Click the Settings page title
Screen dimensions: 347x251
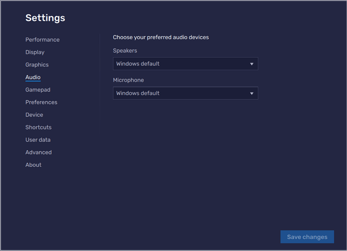(x=45, y=18)
